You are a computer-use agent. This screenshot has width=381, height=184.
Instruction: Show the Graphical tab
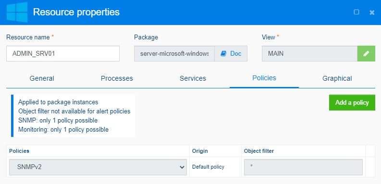tap(337, 78)
